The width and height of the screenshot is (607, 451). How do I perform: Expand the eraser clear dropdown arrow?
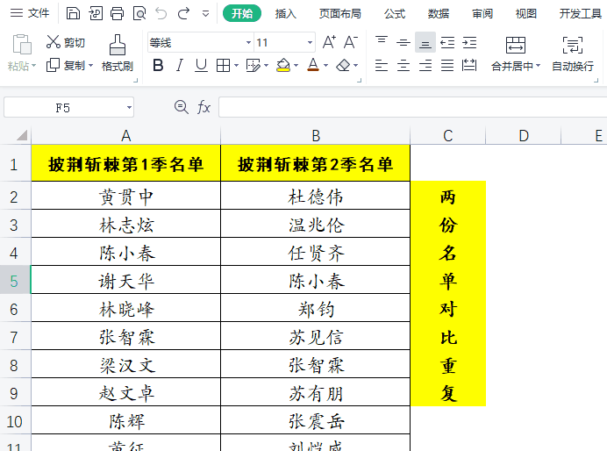356,66
